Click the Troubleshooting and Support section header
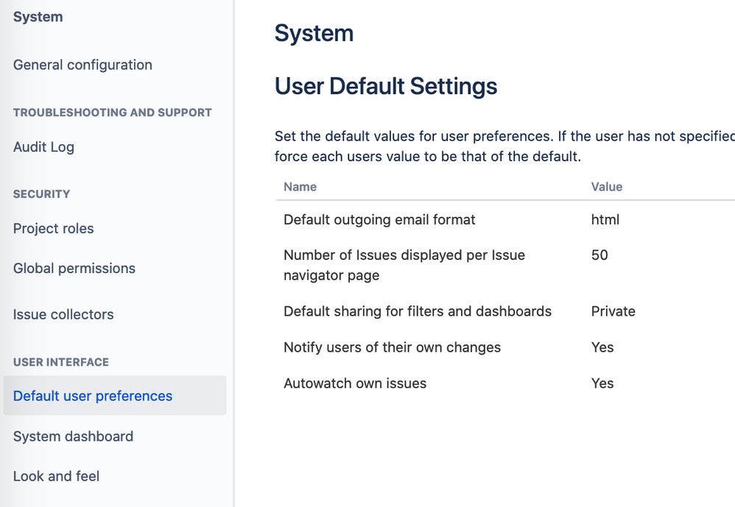The height and width of the screenshot is (507, 735). [x=112, y=113]
